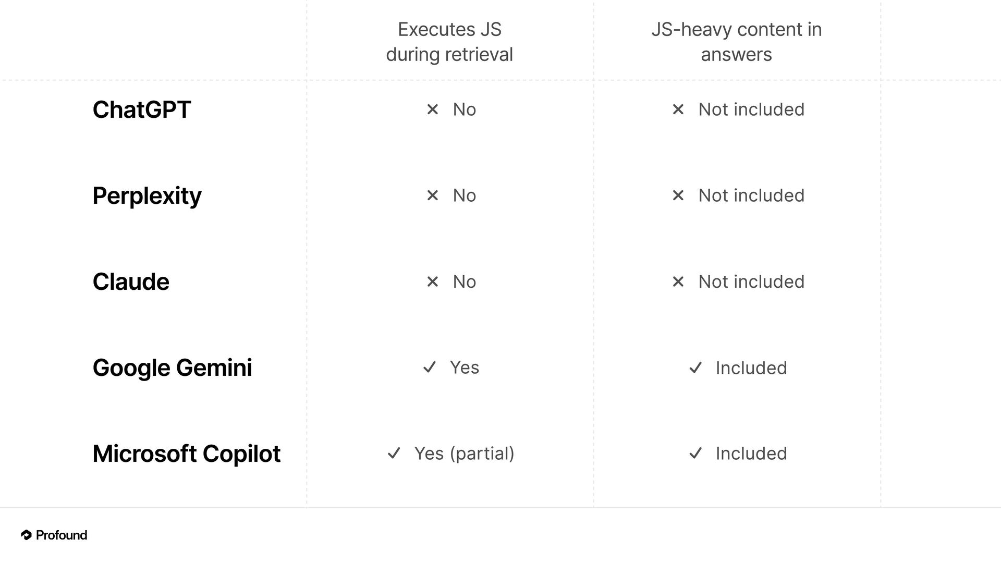The image size is (1001, 563).
Task: Select the Microsoft Copilot row label
Action: 186,454
